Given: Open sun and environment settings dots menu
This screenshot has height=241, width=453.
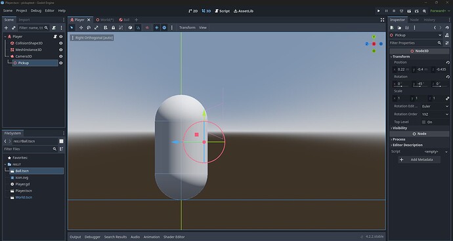Looking at the screenshot, I should tap(172, 28).
